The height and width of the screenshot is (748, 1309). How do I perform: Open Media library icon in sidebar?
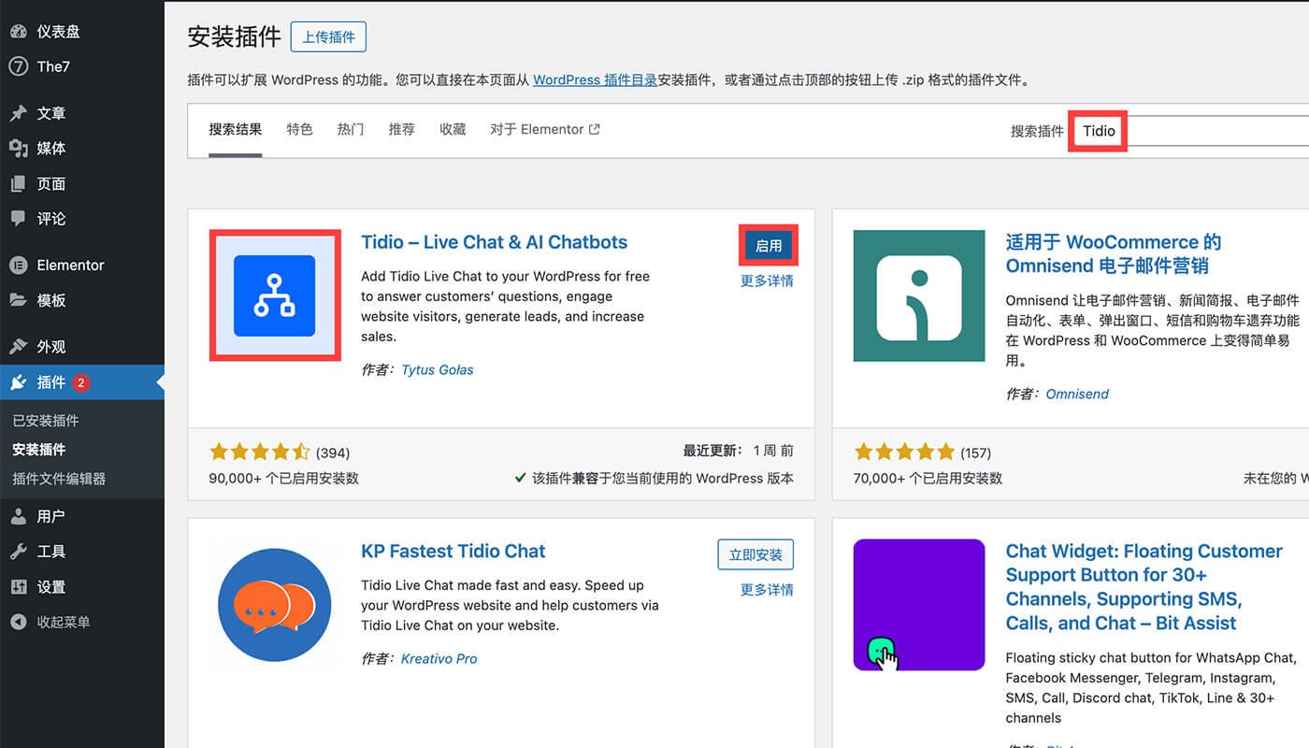point(19,149)
